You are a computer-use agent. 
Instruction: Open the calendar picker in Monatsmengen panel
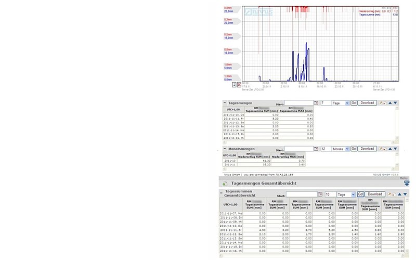[x=317, y=149]
